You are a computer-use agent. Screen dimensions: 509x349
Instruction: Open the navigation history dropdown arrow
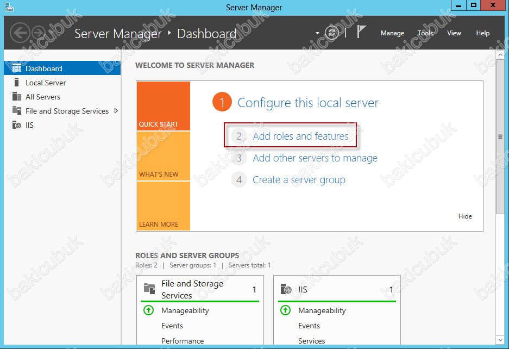317,33
